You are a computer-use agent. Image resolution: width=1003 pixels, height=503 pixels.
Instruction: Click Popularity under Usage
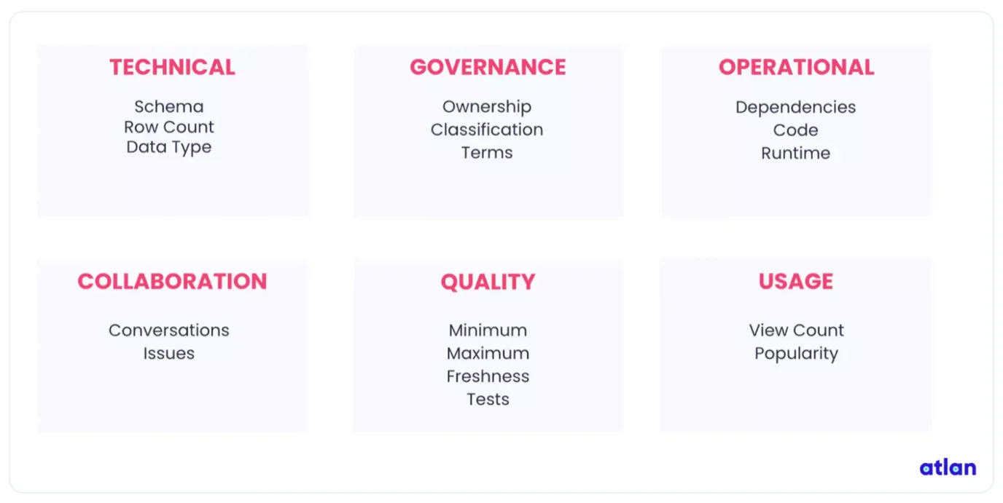796,354
